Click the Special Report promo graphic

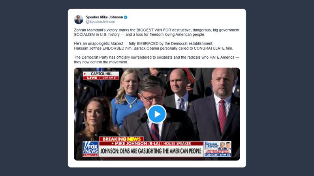tap(218, 149)
